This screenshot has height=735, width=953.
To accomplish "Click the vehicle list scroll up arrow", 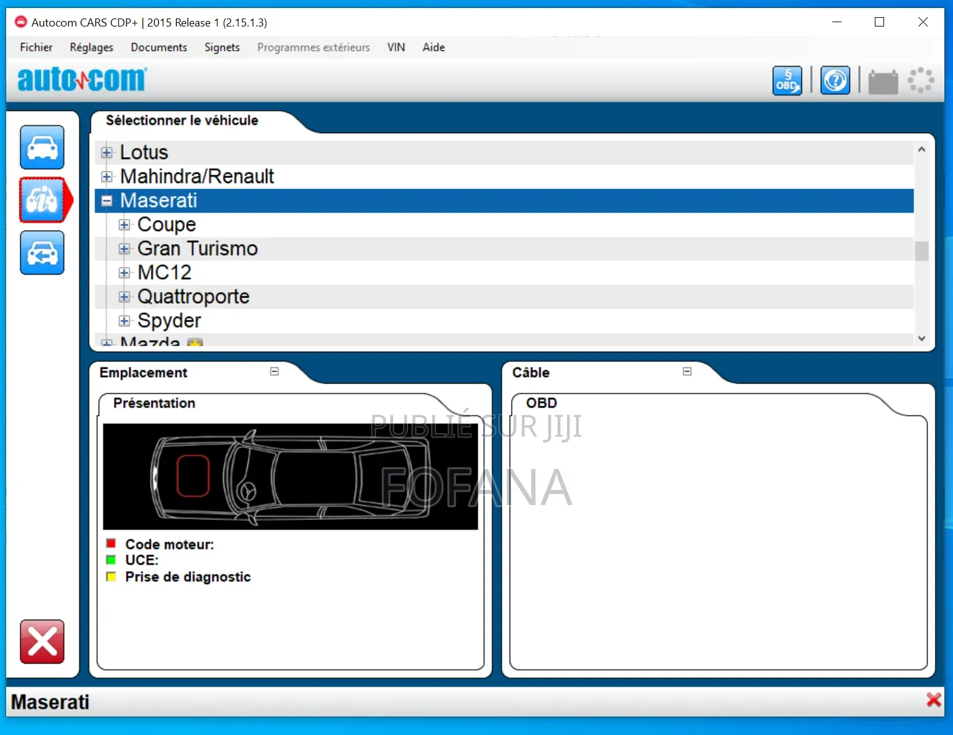I will pyautogui.click(x=922, y=149).
